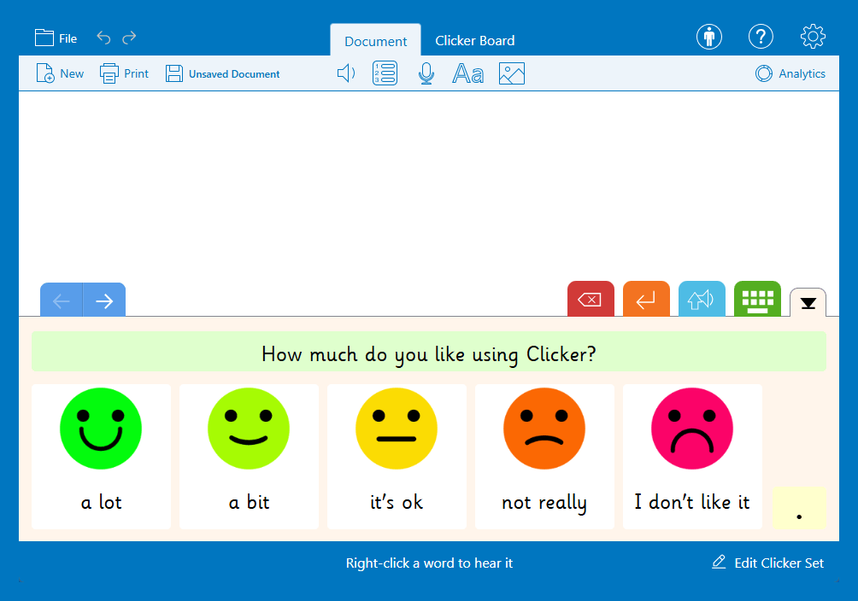
Task: Switch to the Document tab
Action: pyautogui.click(x=375, y=40)
